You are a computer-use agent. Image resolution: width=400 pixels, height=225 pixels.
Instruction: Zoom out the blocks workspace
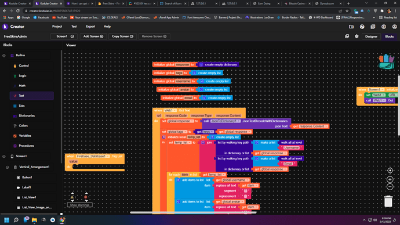pos(390,187)
